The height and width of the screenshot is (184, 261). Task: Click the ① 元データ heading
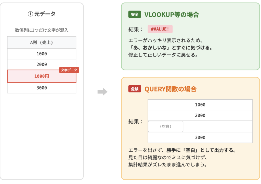[x=42, y=14]
